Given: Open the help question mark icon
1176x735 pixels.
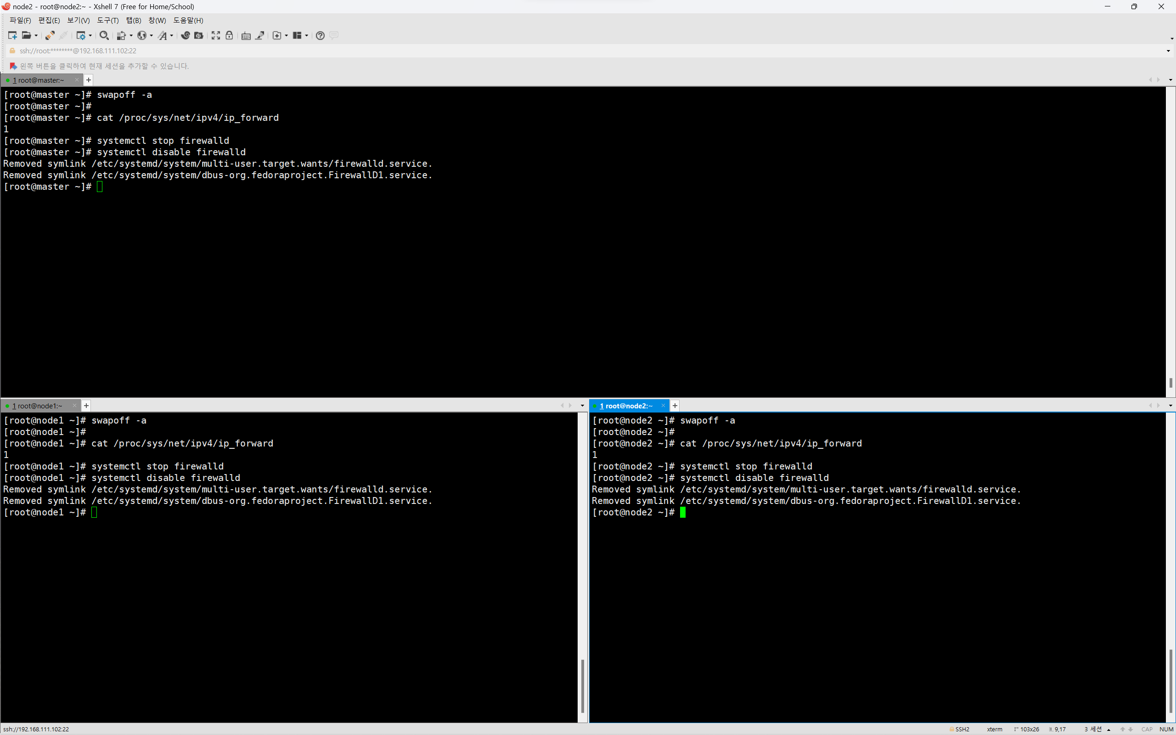Looking at the screenshot, I should pyautogui.click(x=320, y=35).
